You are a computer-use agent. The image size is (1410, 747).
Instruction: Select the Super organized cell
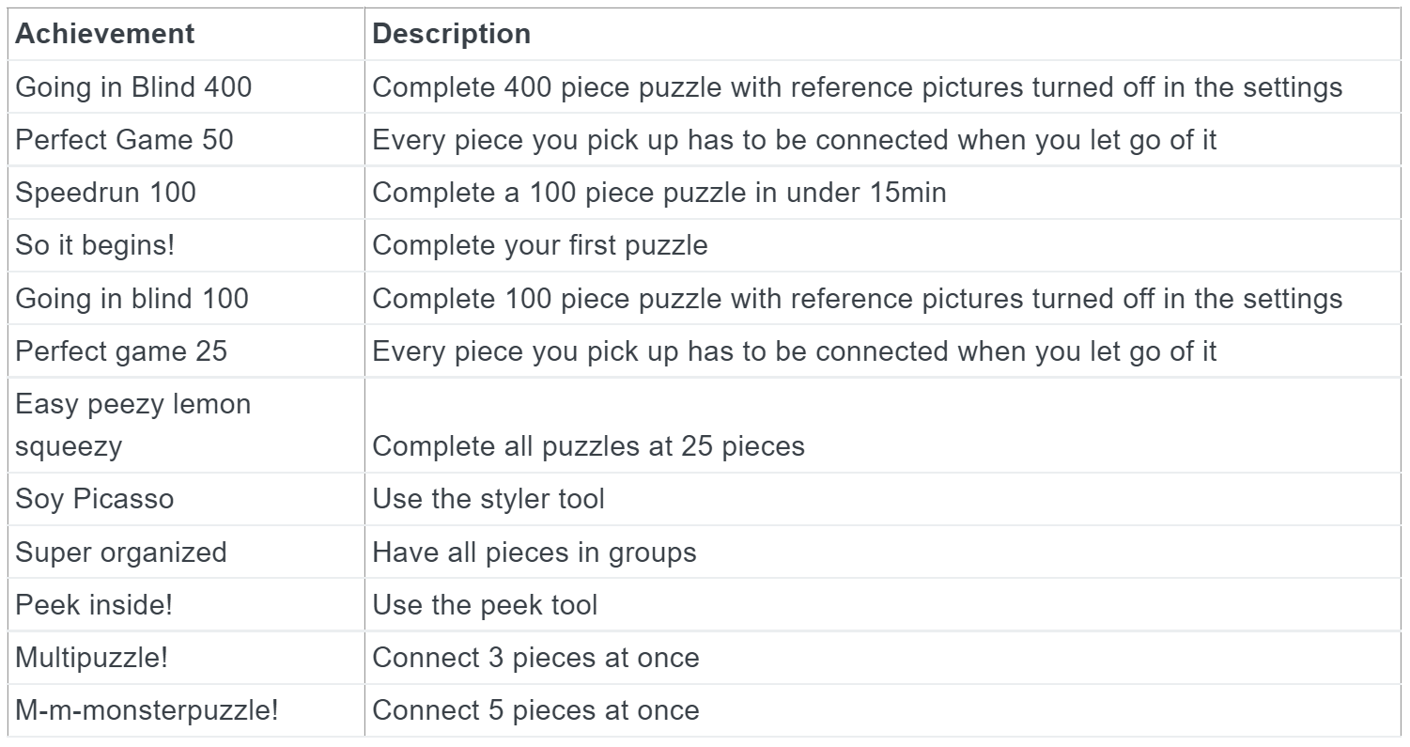point(120,552)
